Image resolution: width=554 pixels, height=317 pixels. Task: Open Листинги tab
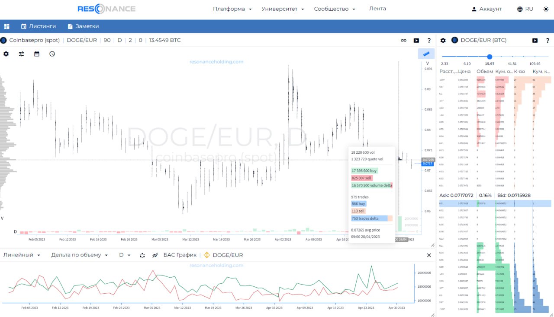click(39, 26)
